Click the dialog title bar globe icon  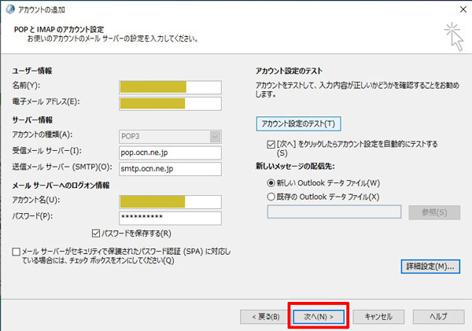click(10, 9)
